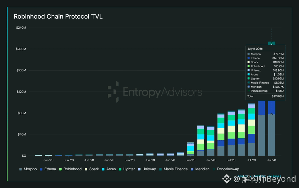Click the Ethena color square in tooltip
The height and width of the screenshot is (188, 299).
248,58
